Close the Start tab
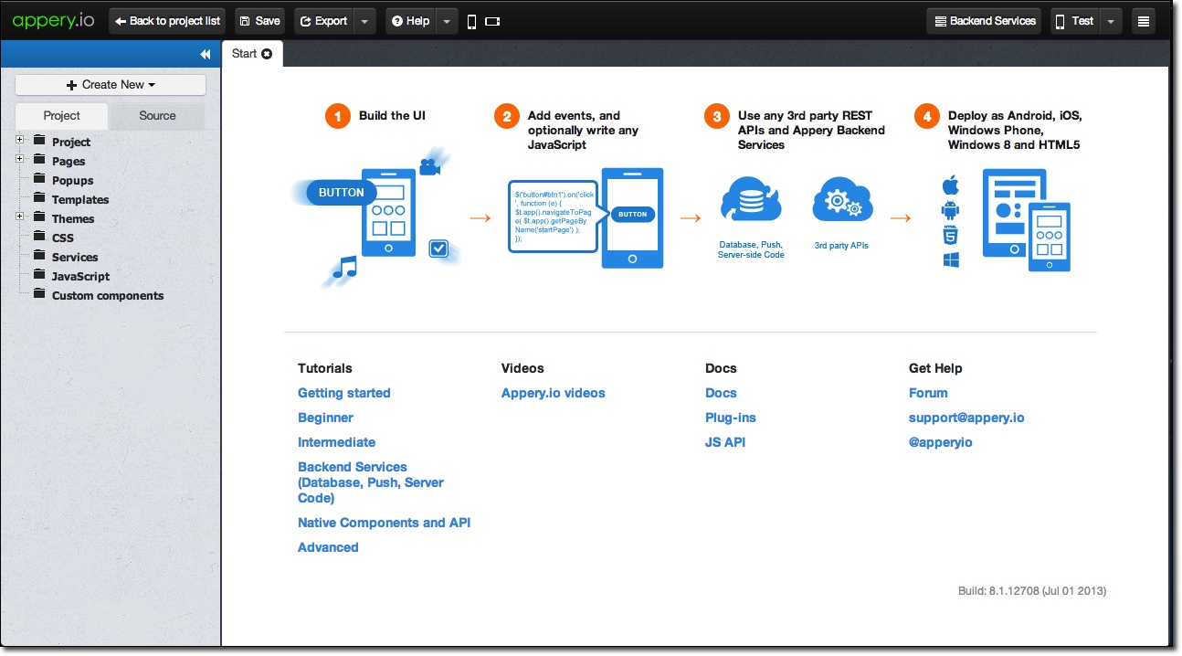Viewport: 1182px width, 656px height. coord(267,54)
